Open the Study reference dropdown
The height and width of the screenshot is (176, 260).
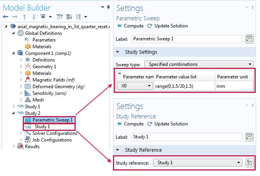[x=198, y=163]
